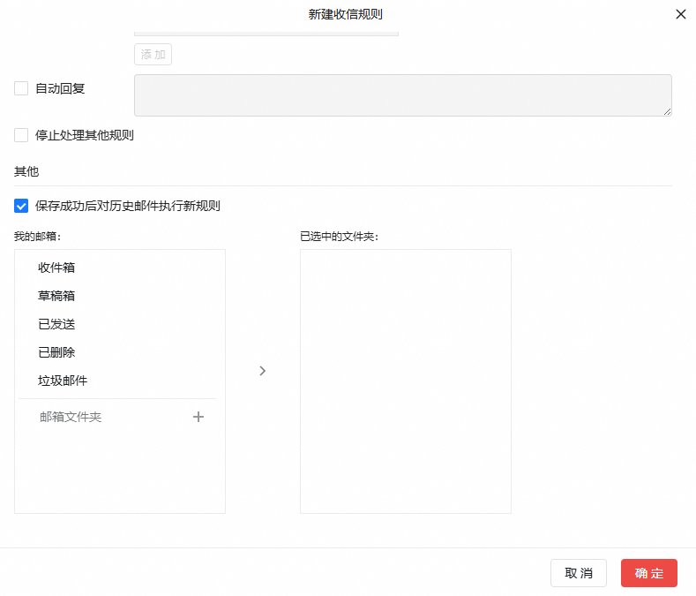Click the right arrow to move folder

262,371
